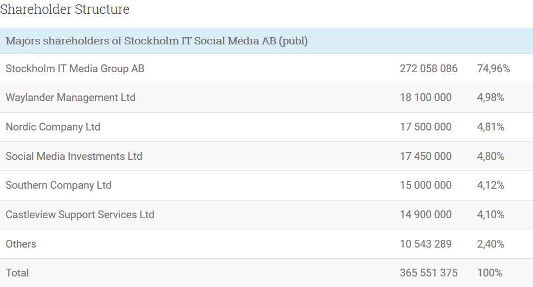
Task: Select the Majors shareholders table header
Action: (157, 41)
